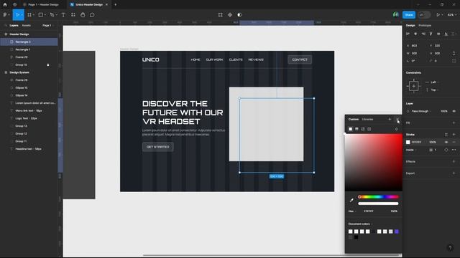Open vertical constraint Top dropdown

point(433,90)
